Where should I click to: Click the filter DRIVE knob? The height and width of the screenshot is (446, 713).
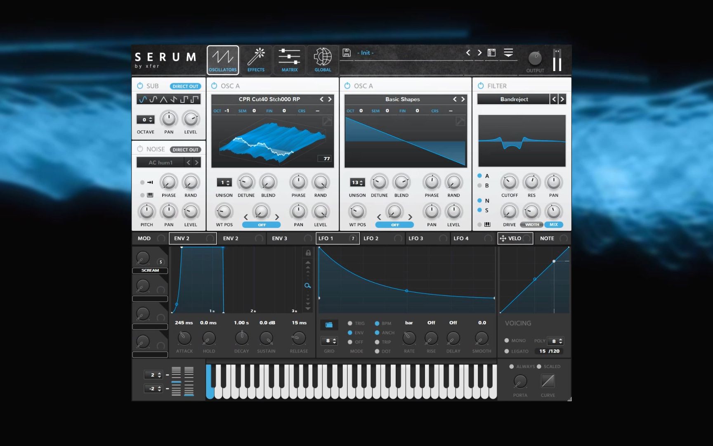pyautogui.click(x=509, y=211)
